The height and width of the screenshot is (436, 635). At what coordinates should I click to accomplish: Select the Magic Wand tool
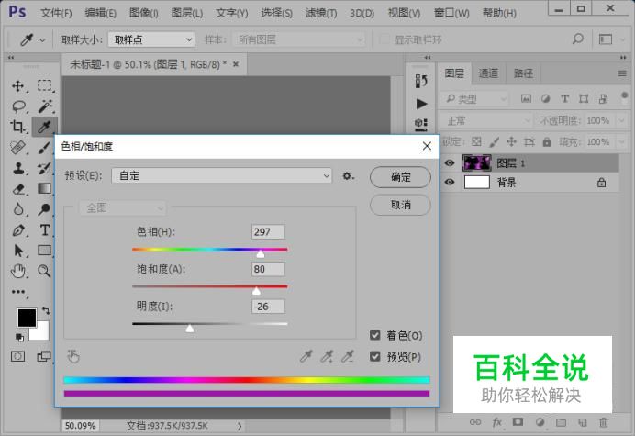(45, 106)
